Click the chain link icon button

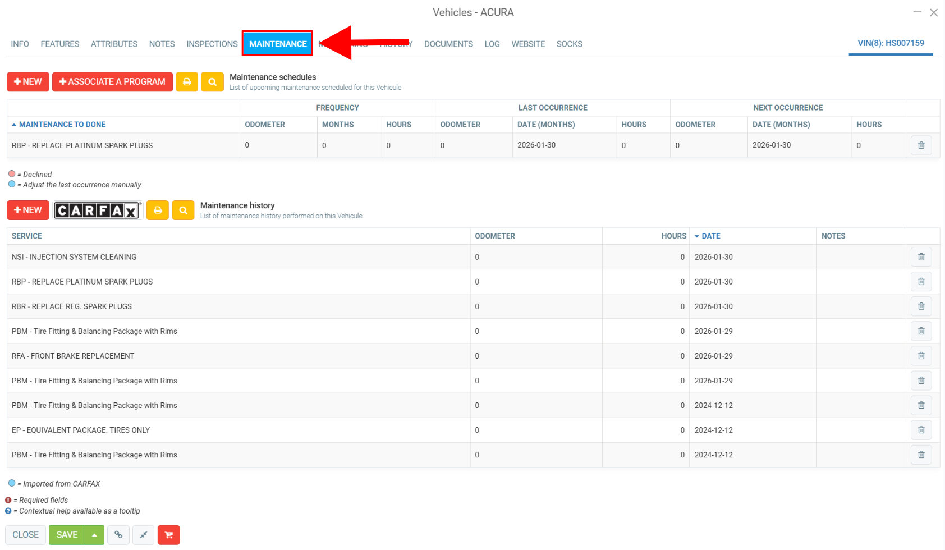[x=118, y=535]
